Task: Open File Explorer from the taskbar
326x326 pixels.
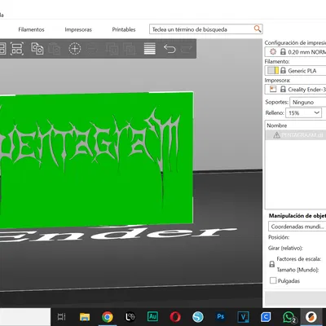Action: (85, 317)
